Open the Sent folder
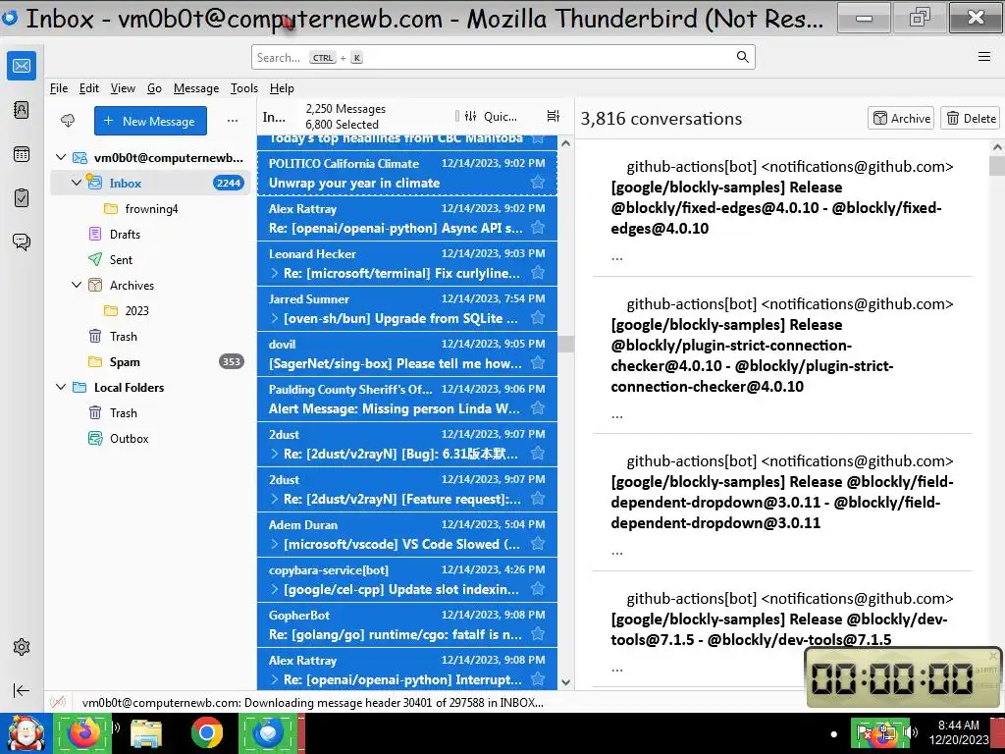 tap(150, 259)
